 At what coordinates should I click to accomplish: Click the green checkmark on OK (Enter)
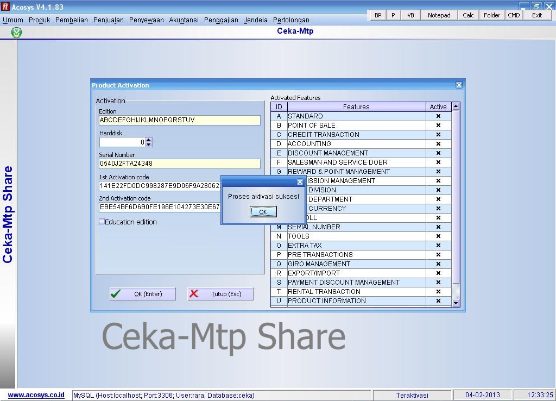click(116, 294)
